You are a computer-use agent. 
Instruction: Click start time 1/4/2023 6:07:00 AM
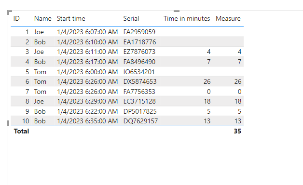[x=87, y=32]
